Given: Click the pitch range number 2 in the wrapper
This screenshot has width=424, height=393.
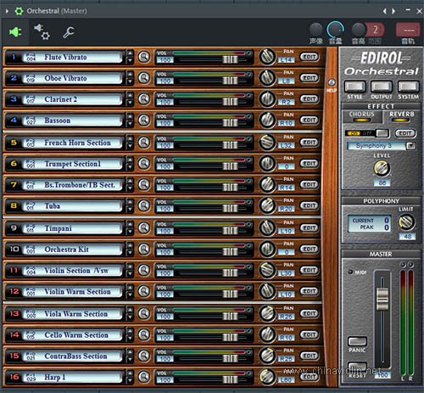Looking at the screenshot, I should (x=376, y=30).
